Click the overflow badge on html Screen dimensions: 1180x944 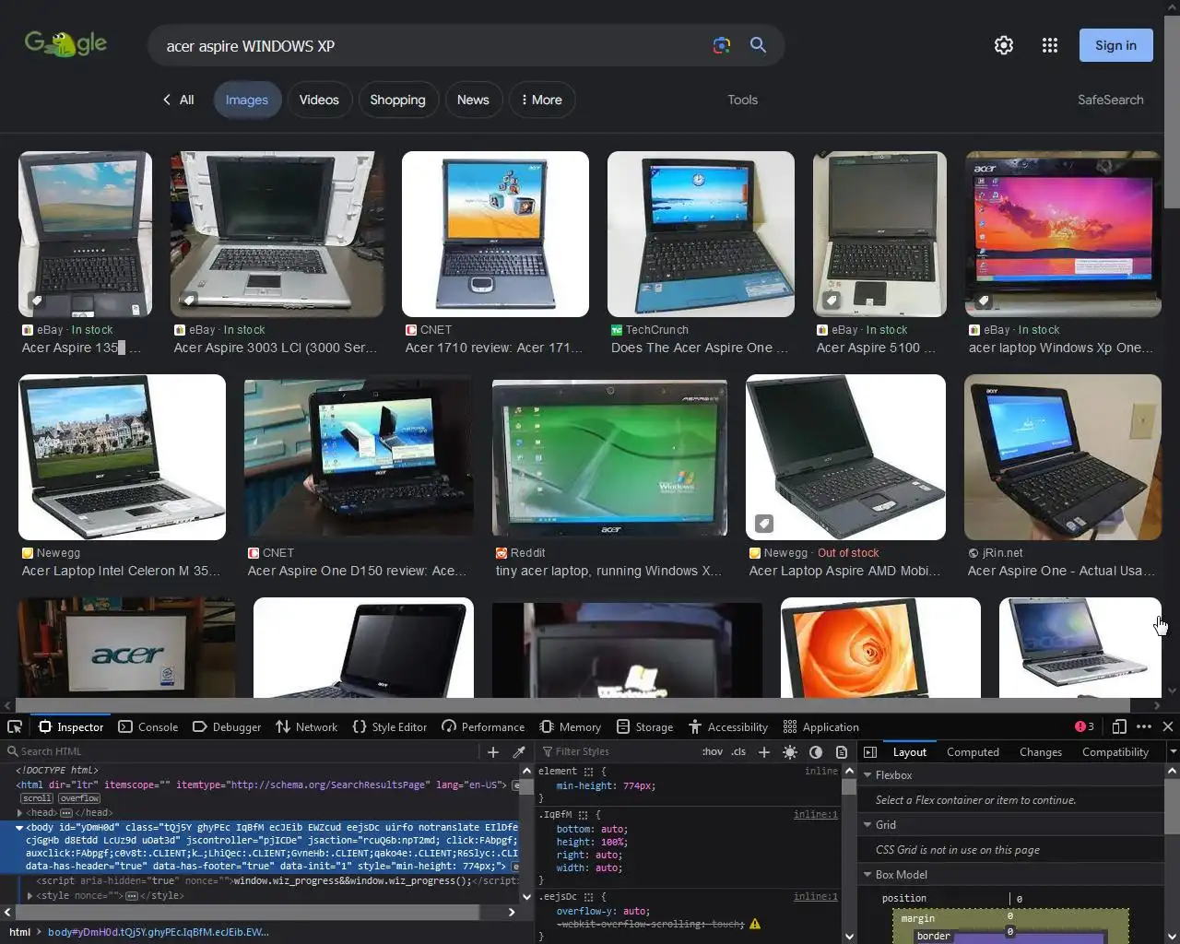tap(79, 798)
